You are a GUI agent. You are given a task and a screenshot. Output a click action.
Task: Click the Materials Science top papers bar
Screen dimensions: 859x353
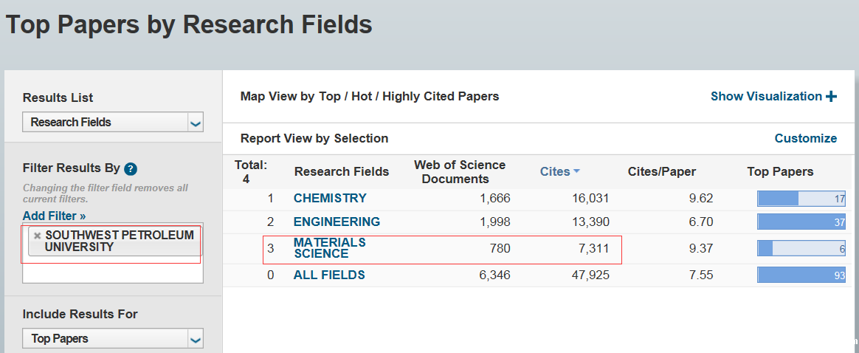pyautogui.click(x=801, y=249)
